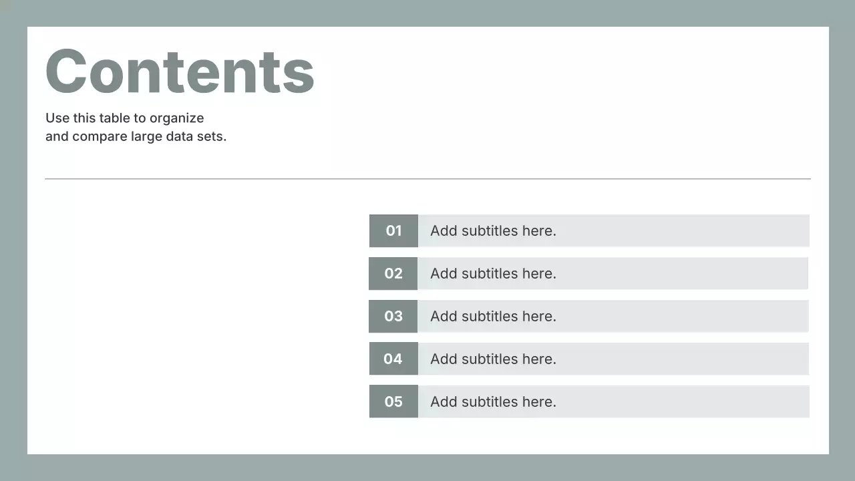Click the 'and compare large data sets.' line
Image resolution: width=855 pixels, height=481 pixels.
(x=136, y=136)
